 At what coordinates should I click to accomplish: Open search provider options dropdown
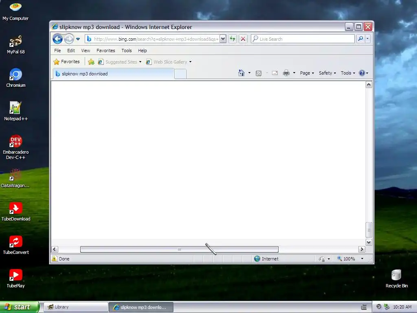[x=368, y=39]
